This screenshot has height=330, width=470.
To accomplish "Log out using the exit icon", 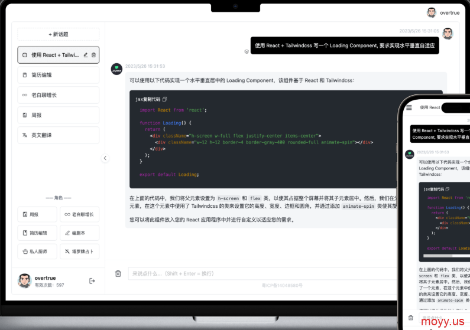I will click(x=92, y=281).
